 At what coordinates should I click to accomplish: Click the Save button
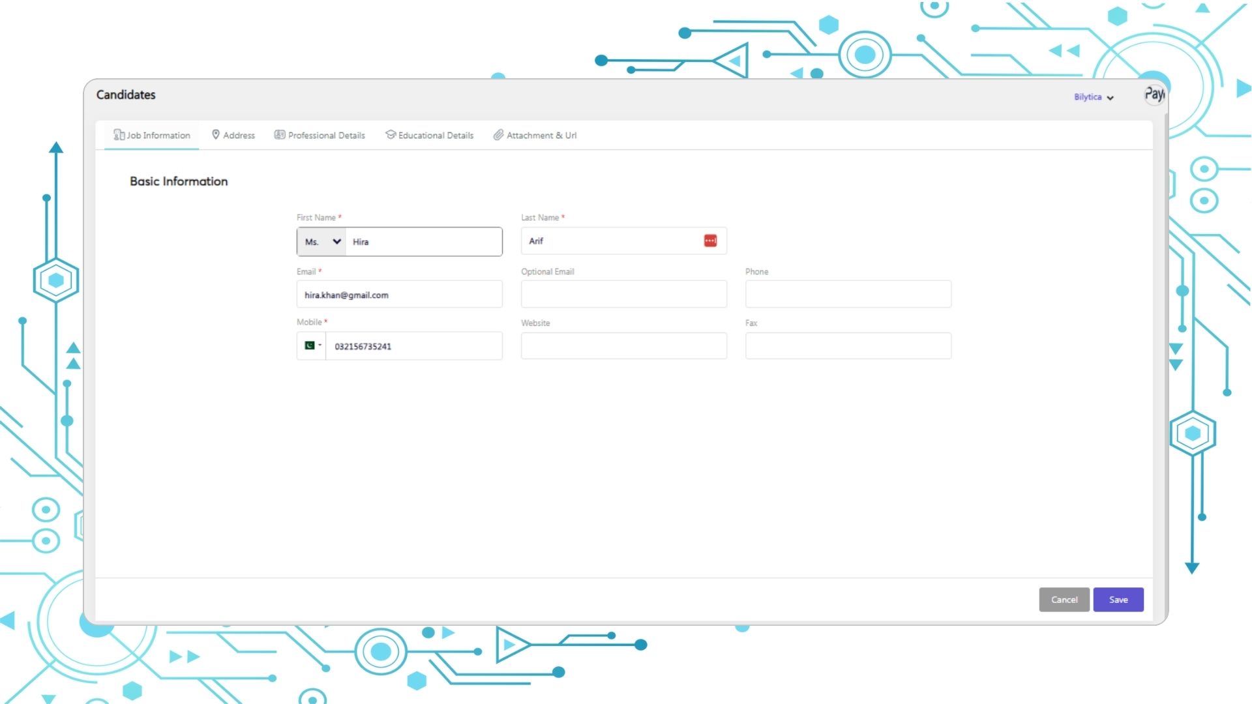[1119, 599]
